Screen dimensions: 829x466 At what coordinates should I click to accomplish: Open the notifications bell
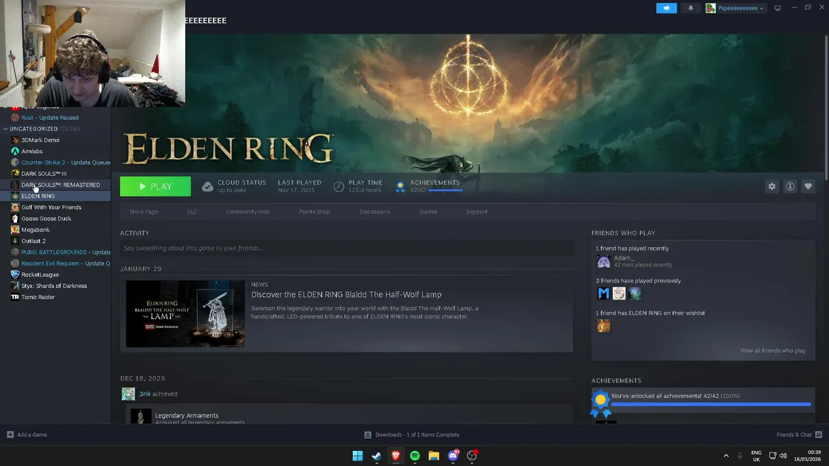click(x=690, y=8)
